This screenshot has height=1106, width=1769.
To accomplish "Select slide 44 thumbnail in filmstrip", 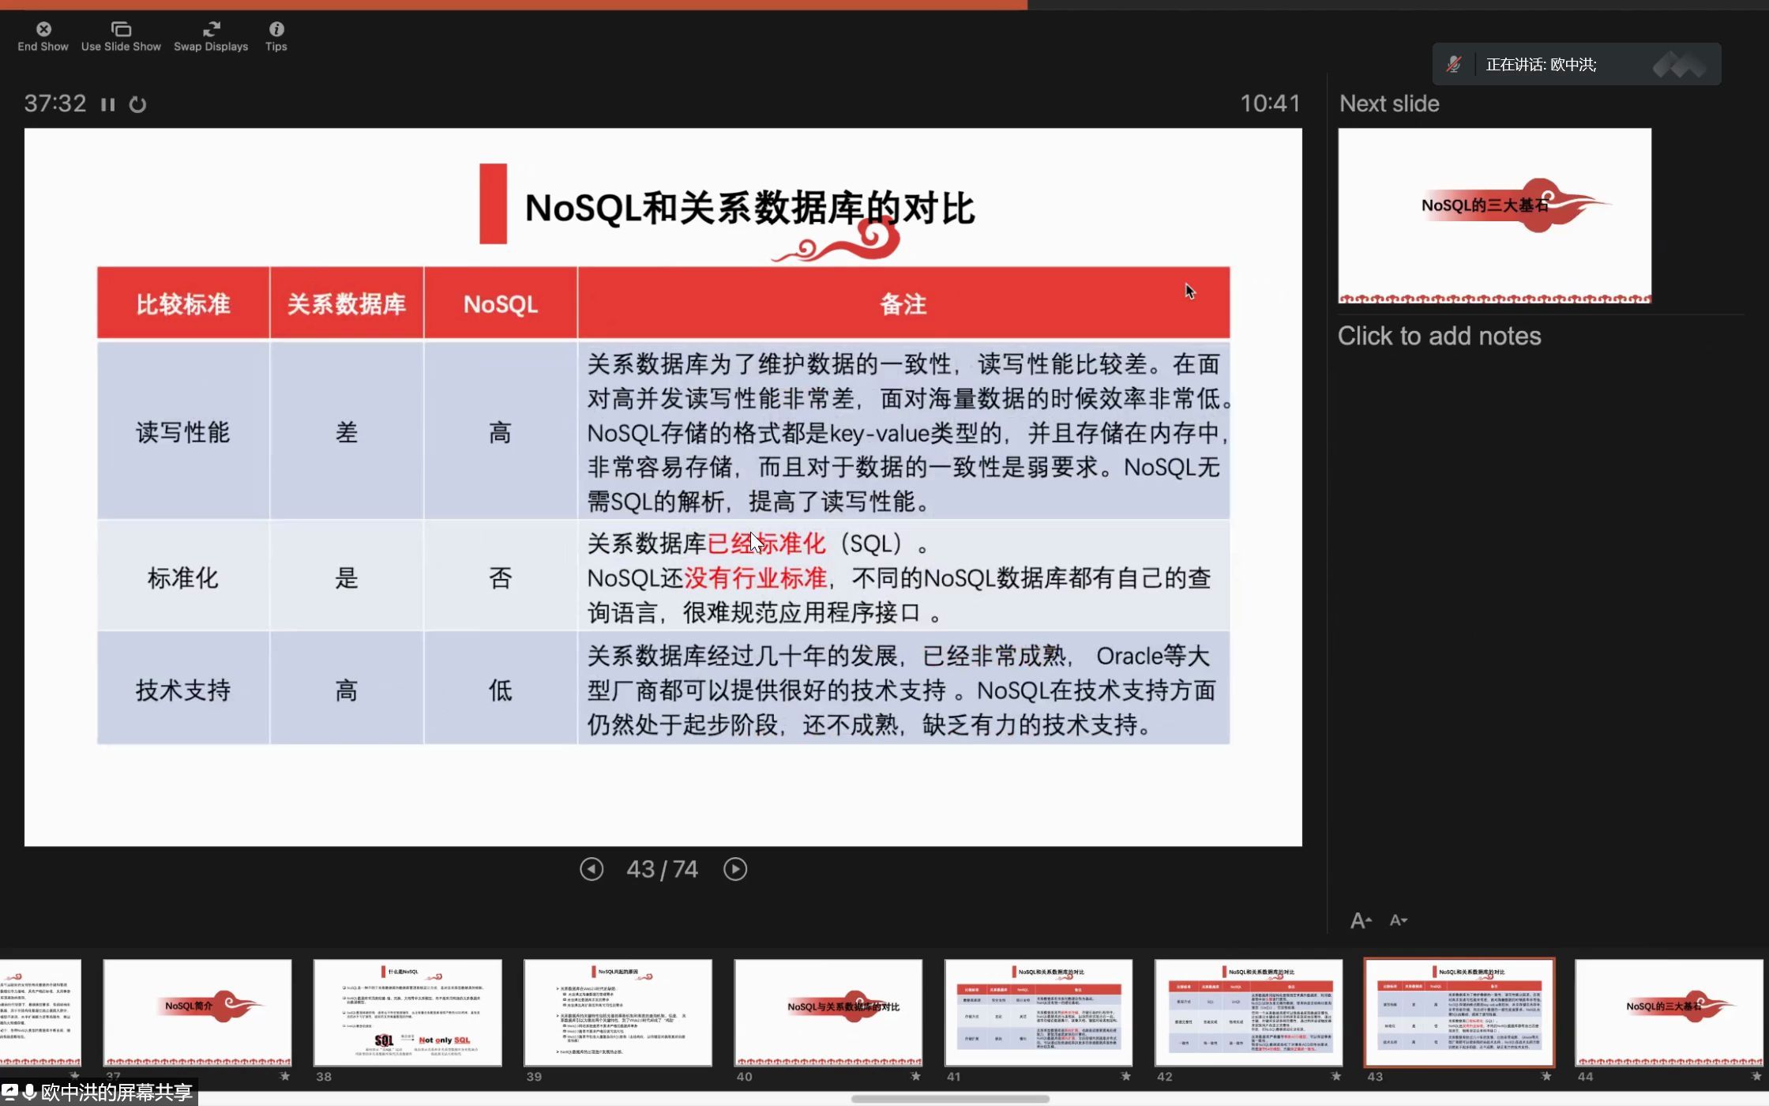I will tap(1668, 1013).
